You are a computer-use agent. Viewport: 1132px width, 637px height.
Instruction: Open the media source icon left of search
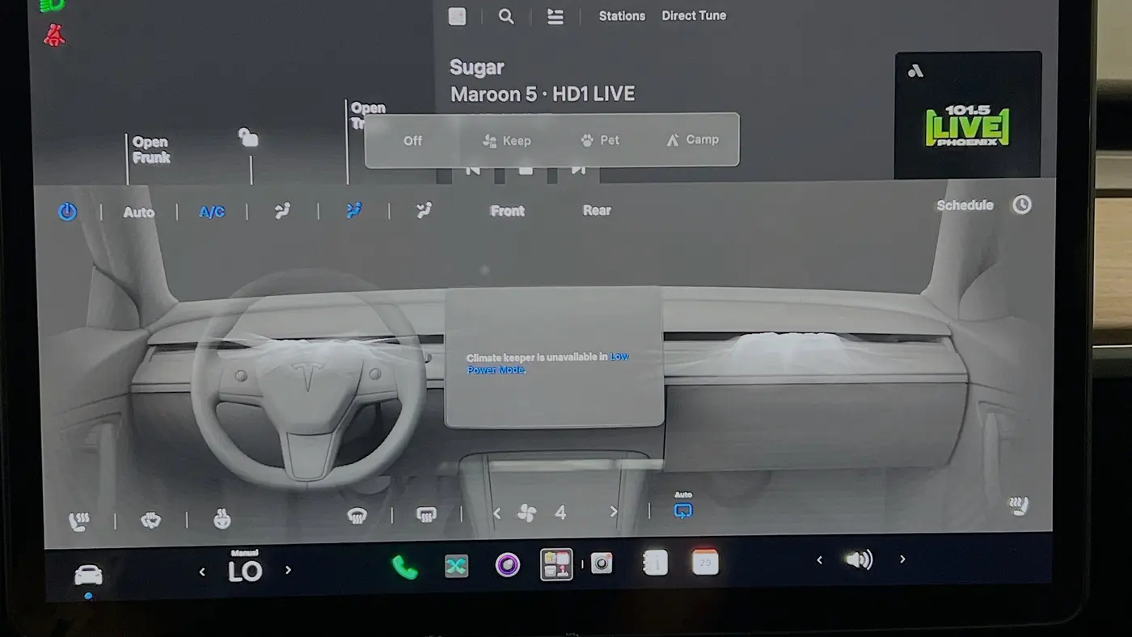(x=457, y=16)
